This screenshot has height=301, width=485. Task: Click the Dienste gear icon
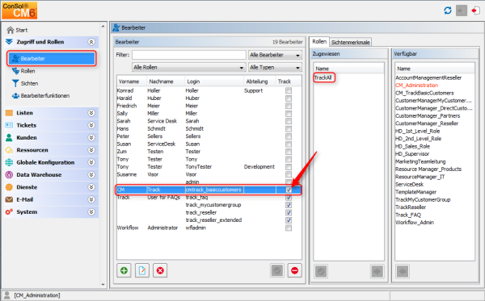coord(9,187)
